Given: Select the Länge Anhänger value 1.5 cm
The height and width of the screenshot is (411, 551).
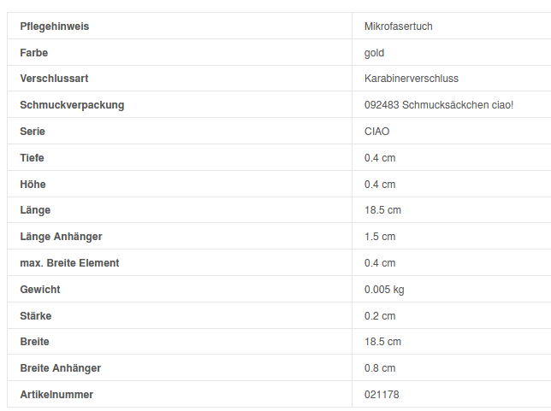Looking at the screenshot, I should tap(380, 237).
